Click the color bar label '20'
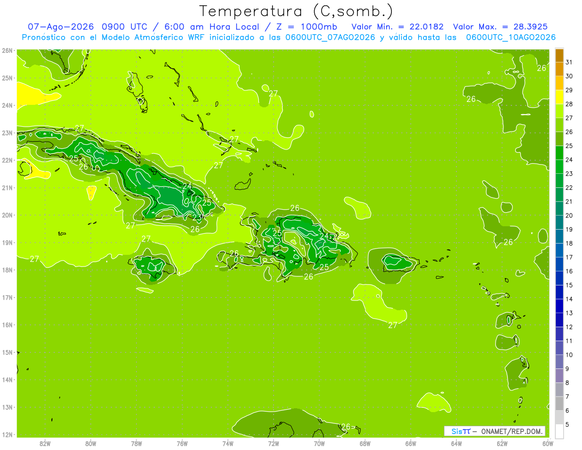 (x=569, y=216)
